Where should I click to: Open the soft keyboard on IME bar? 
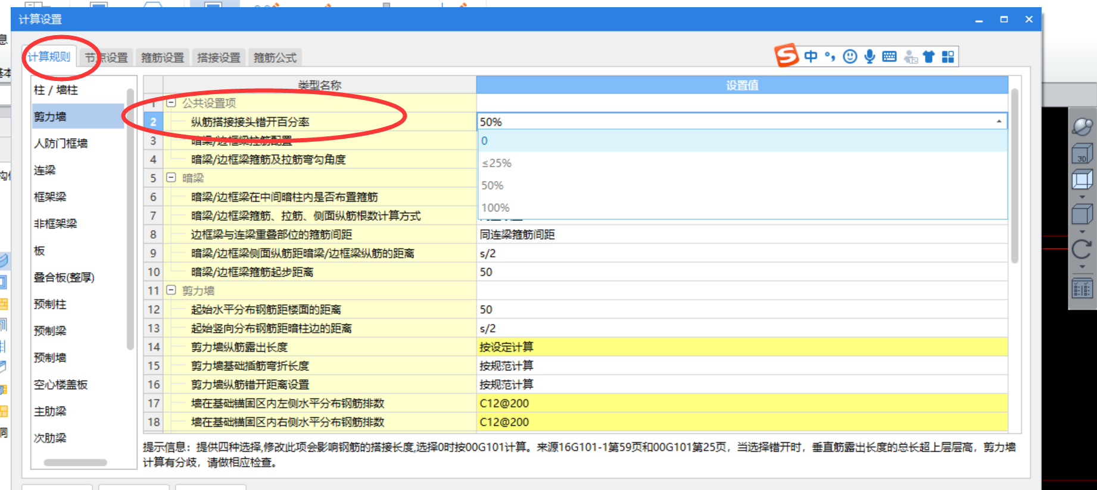(x=889, y=57)
